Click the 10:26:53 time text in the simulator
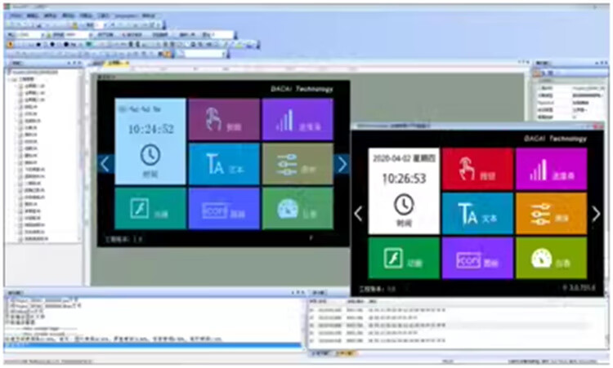This screenshot has height=368, width=613. point(404,179)
